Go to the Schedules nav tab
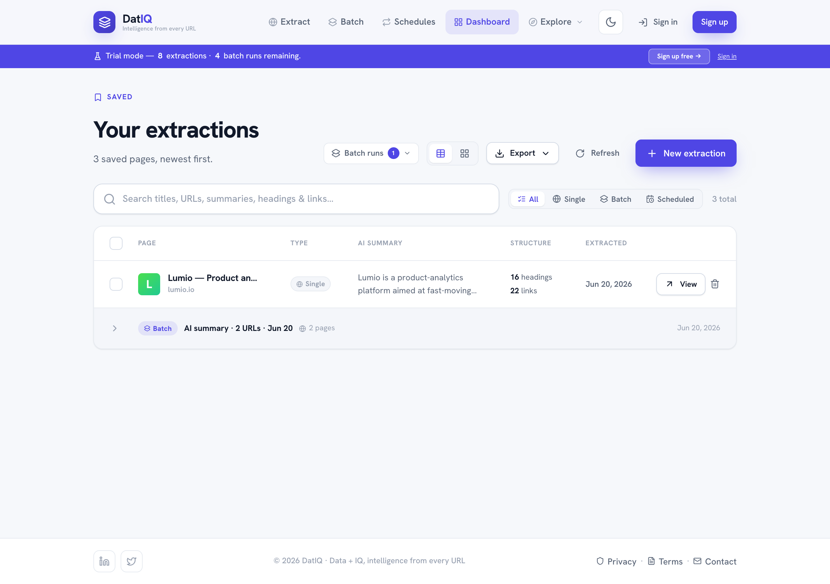Viewport: 830px width, 584px height. tap(409, 22)
